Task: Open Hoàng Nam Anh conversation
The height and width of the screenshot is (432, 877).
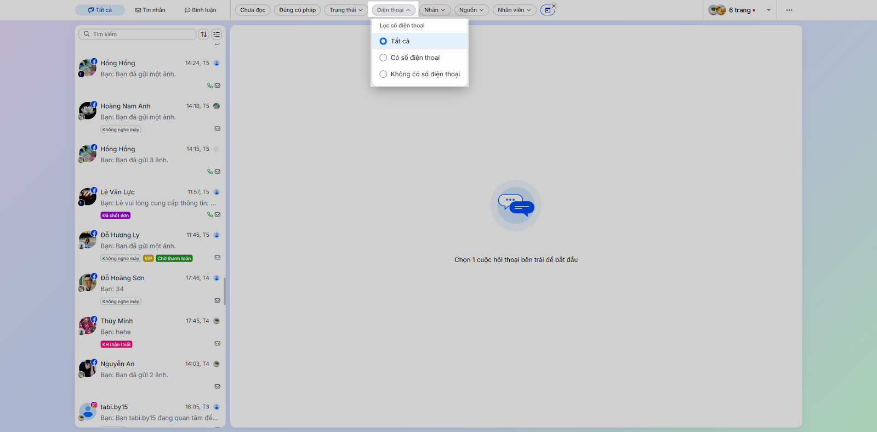Action: coord(150,117)
